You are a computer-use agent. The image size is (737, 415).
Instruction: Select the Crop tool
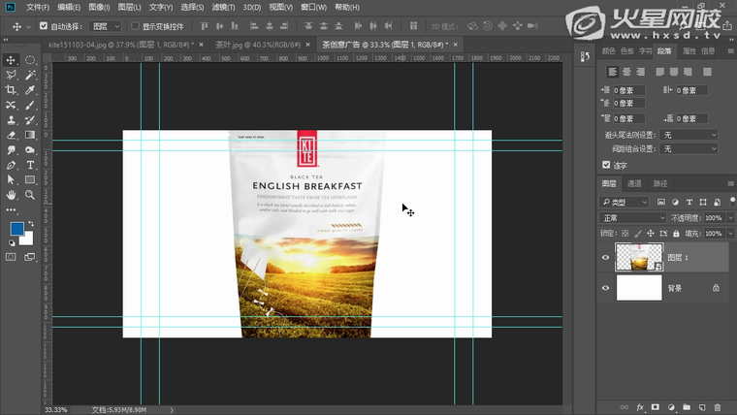click(x=12, y=90)
